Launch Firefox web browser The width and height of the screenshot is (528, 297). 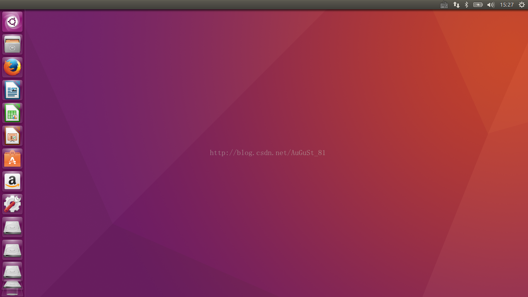point(12,67)
